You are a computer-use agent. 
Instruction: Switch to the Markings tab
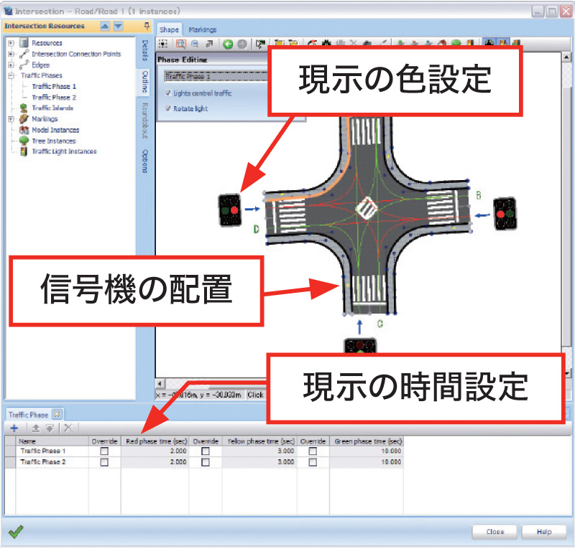pyautogui.click(x=203, y=29)
